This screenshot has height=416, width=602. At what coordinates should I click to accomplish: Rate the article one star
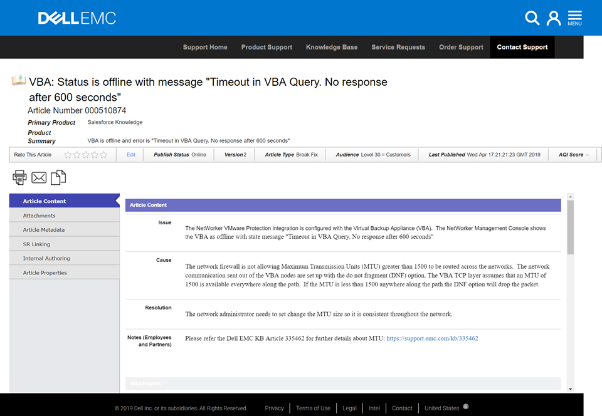tap(68, 155)
